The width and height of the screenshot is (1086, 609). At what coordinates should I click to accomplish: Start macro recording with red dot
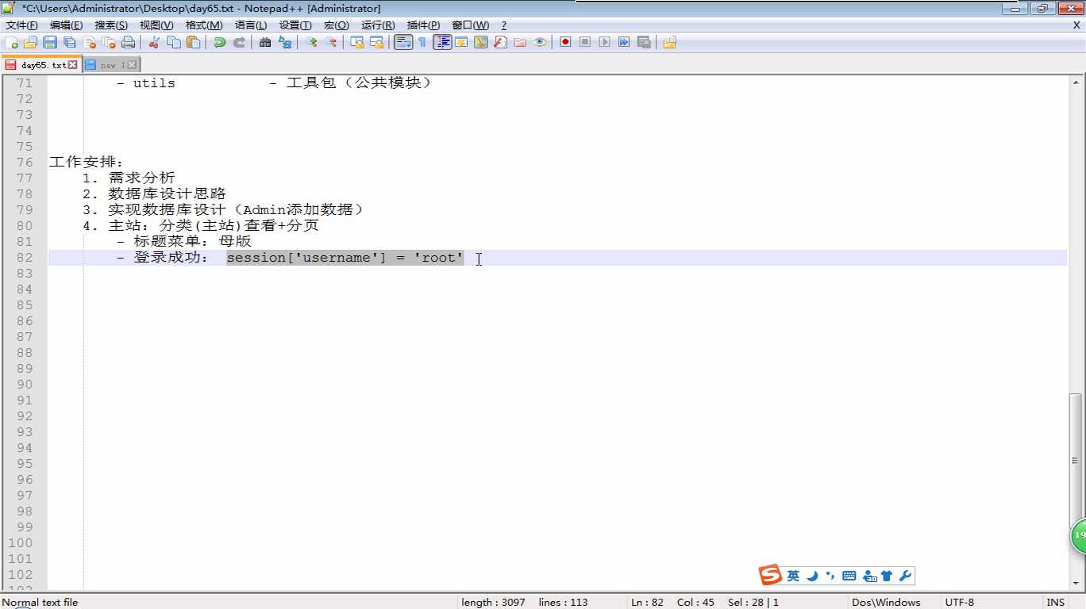565,42
